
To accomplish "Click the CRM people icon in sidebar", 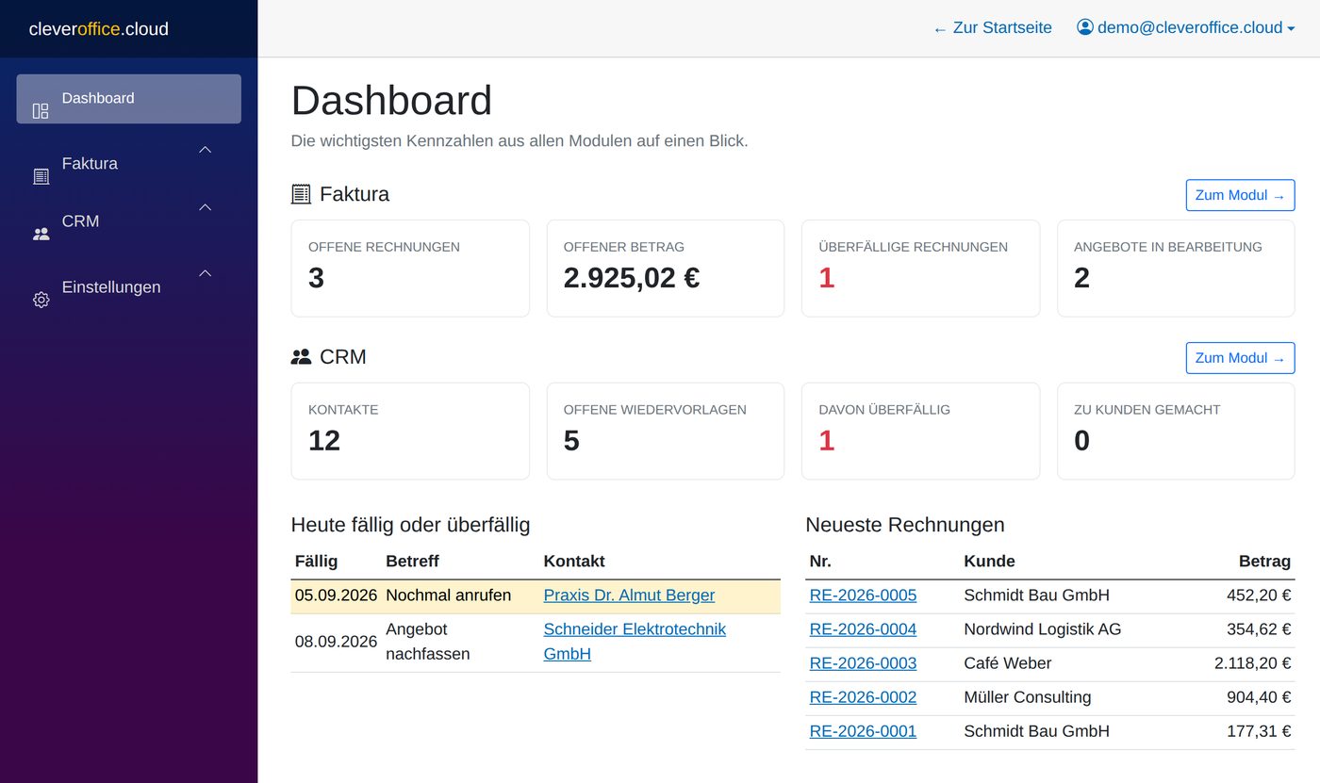I will [x=41, y=234].
